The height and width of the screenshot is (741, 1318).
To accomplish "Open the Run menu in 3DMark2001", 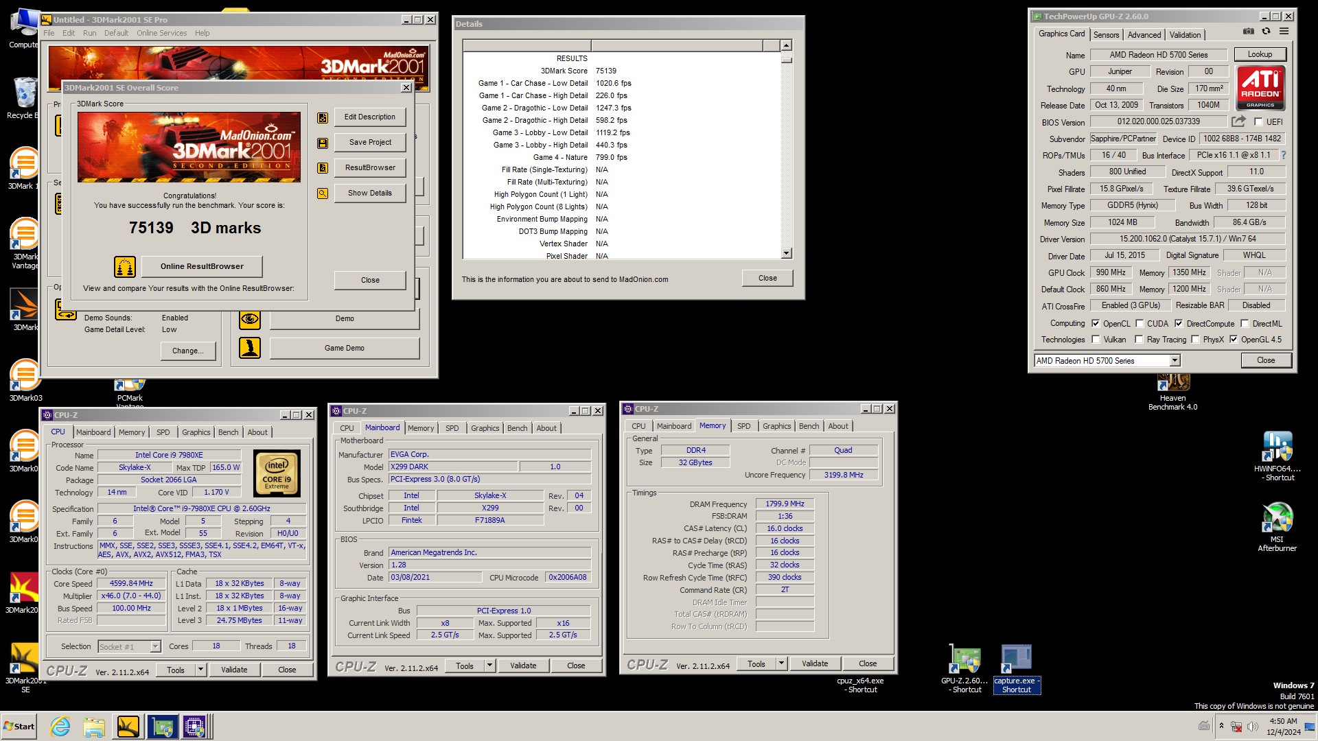I will tap(90, 33).
